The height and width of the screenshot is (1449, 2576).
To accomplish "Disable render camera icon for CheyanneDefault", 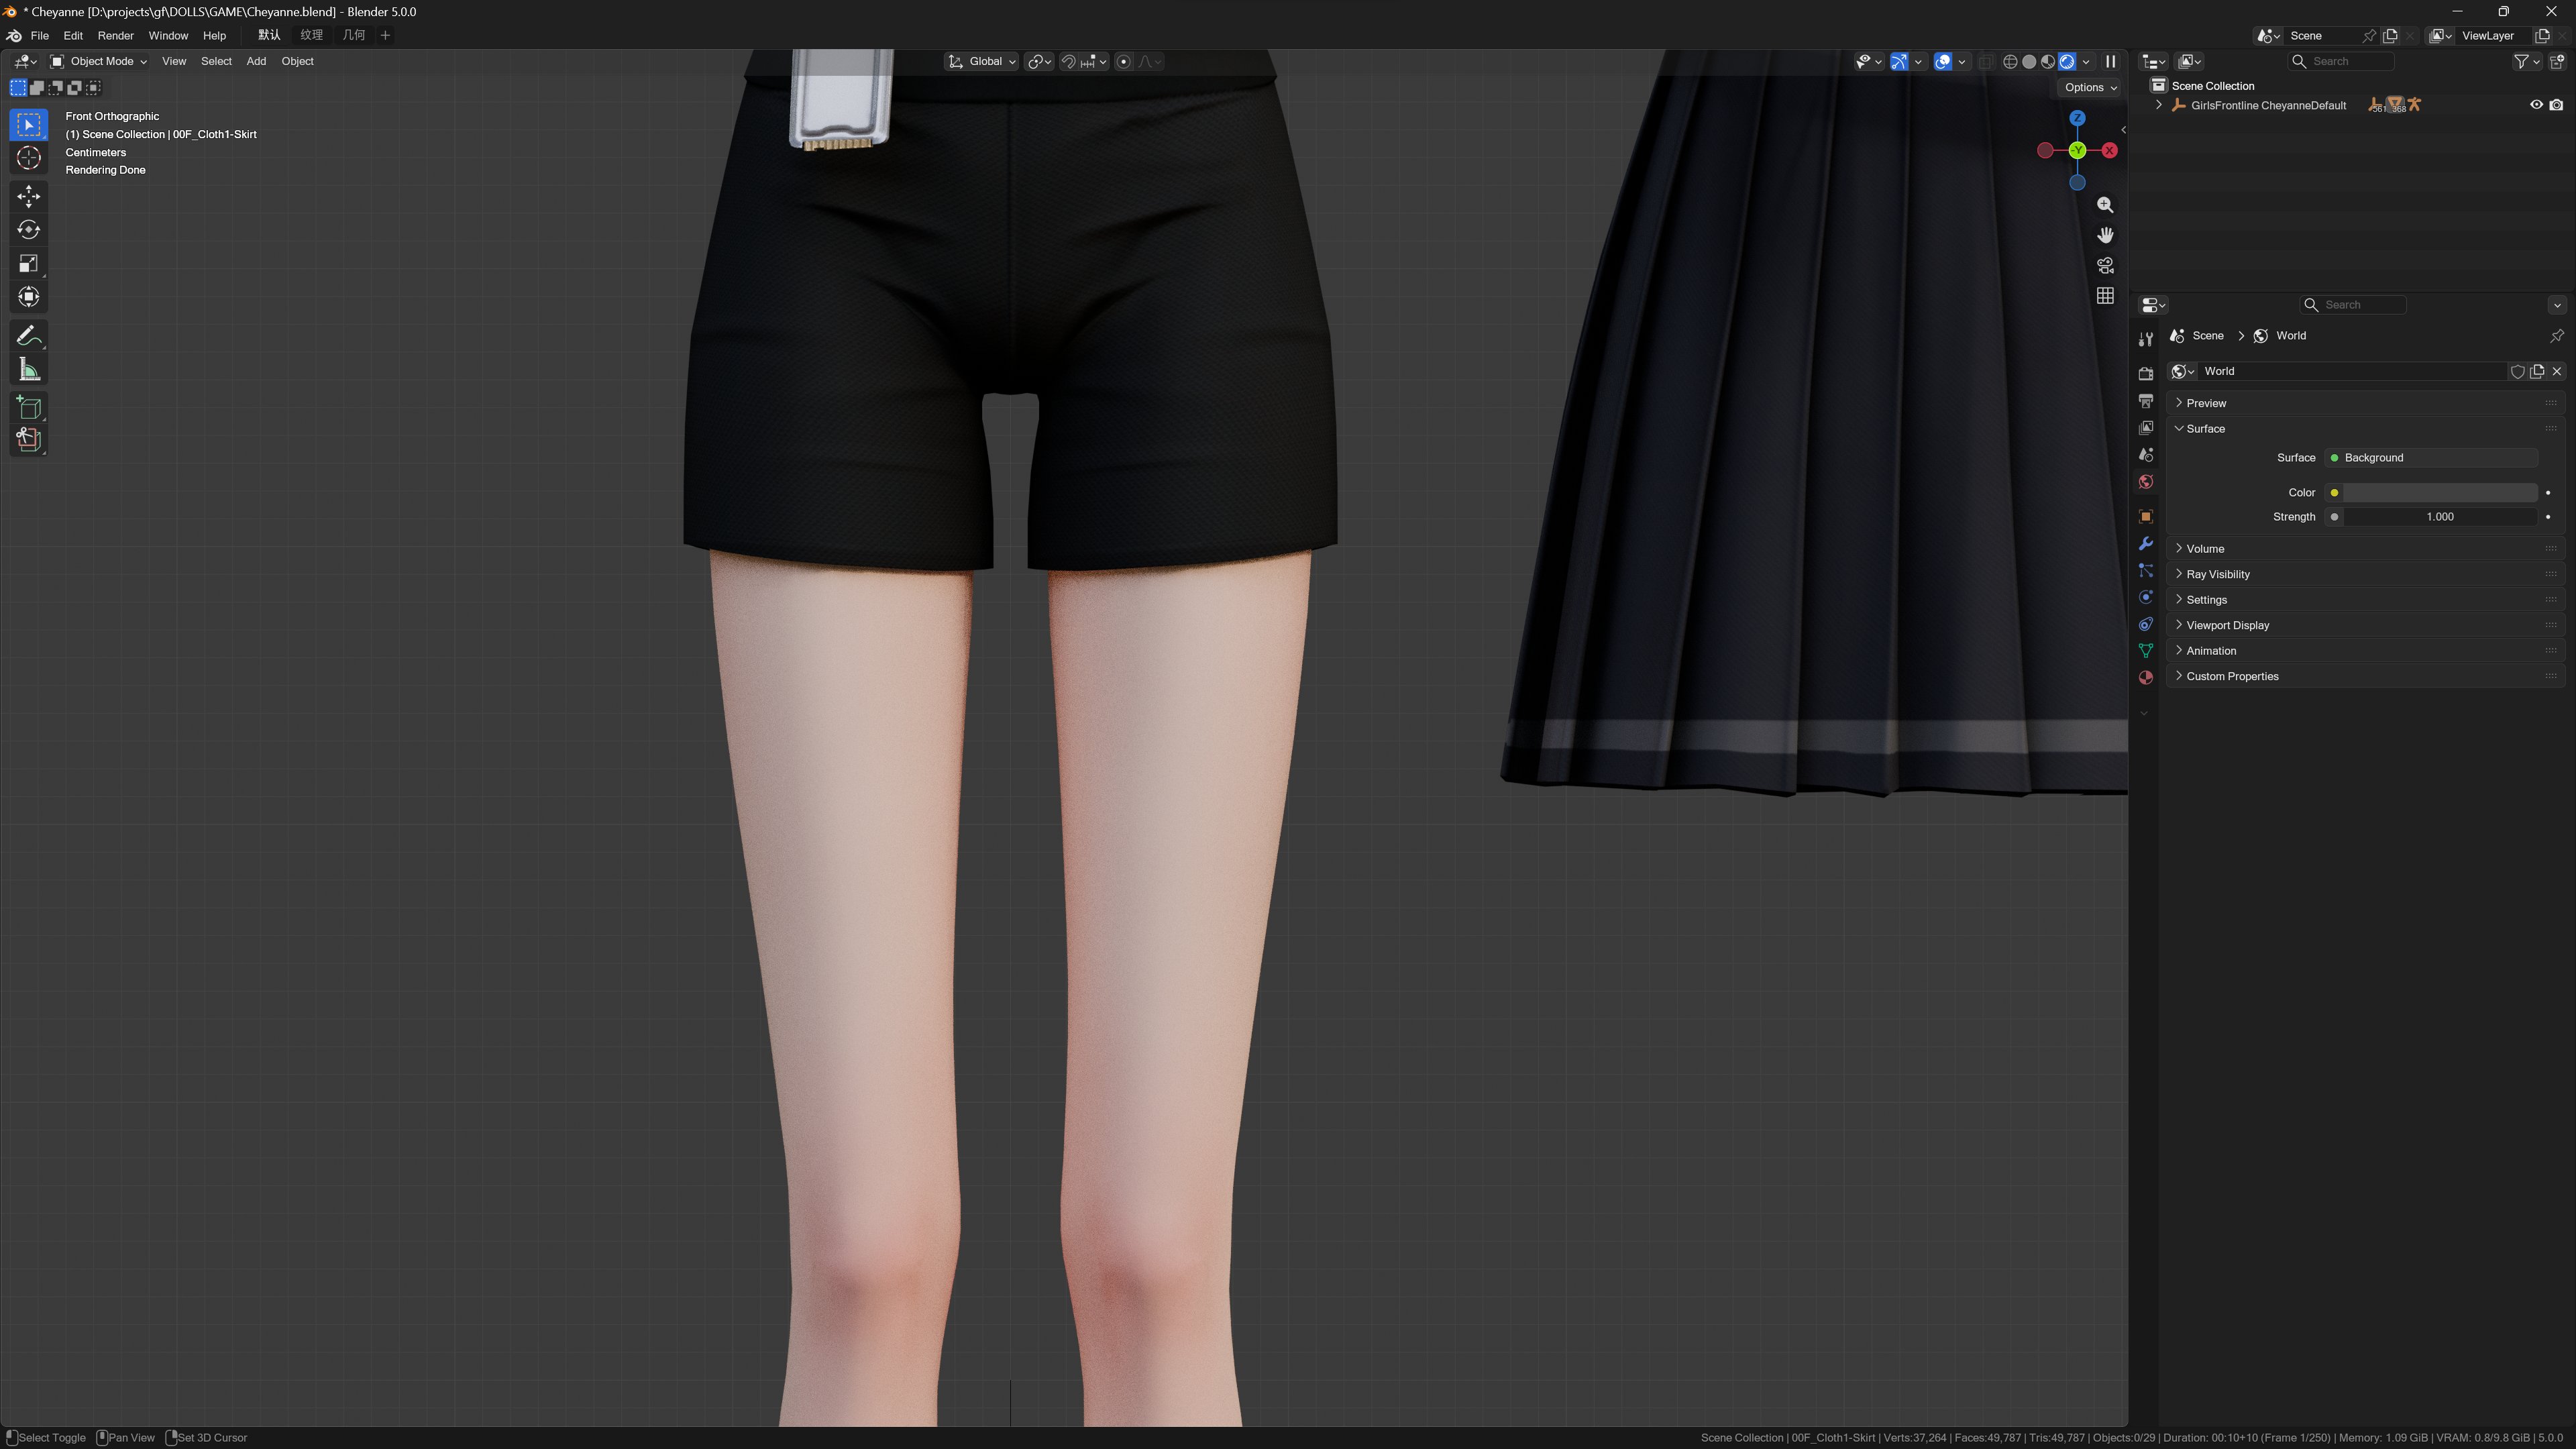I will coord(2556,105).
